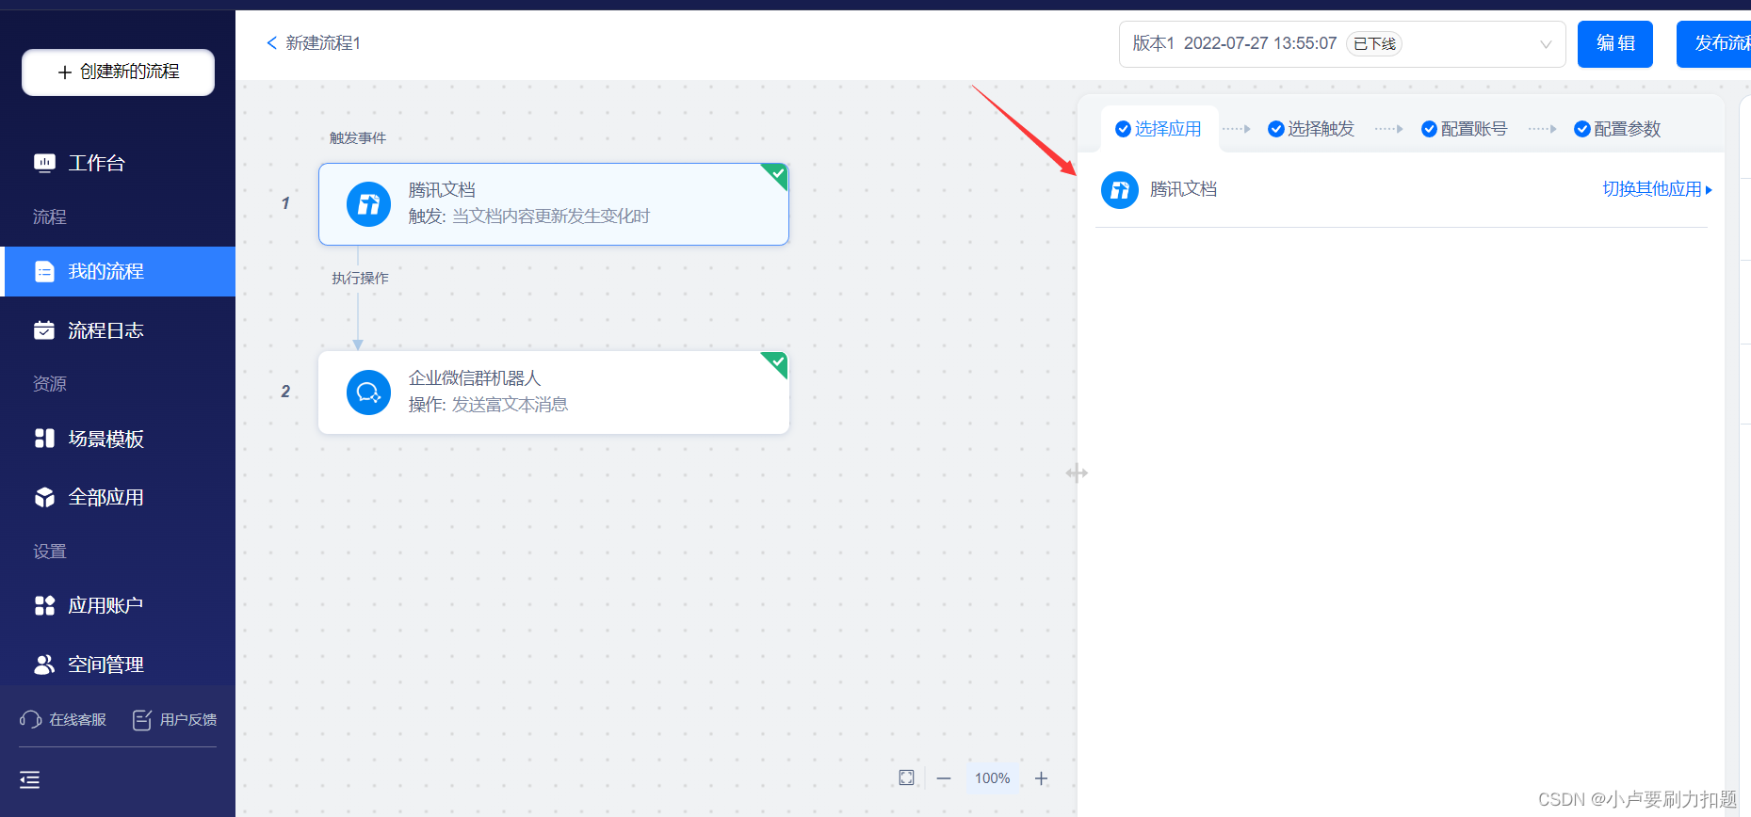Zoom out the canvas with minus
1751x817 pixels.
944,778
